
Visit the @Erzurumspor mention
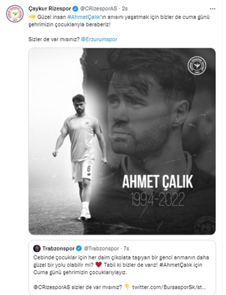pos(99,39)
